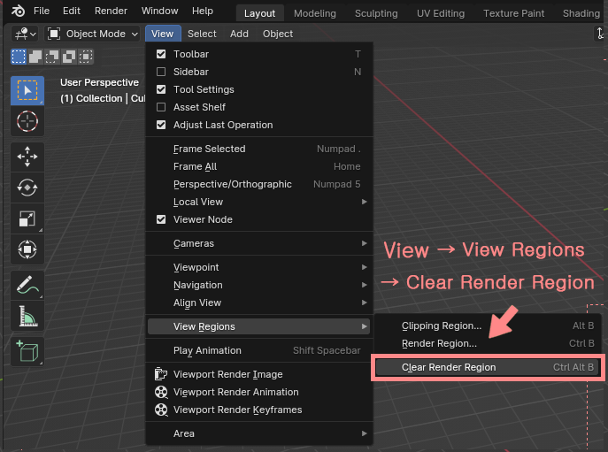Choose Intersect existing selection mode icon
The width and height of the screenshot is (608, 452).
(x=86, y=57)
